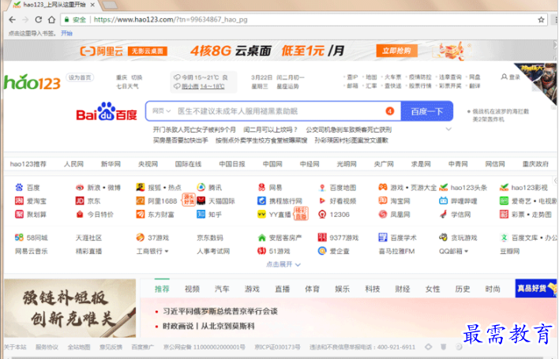
Task: Select the 推荐 news tab
Action: click(x=162, y=289)
